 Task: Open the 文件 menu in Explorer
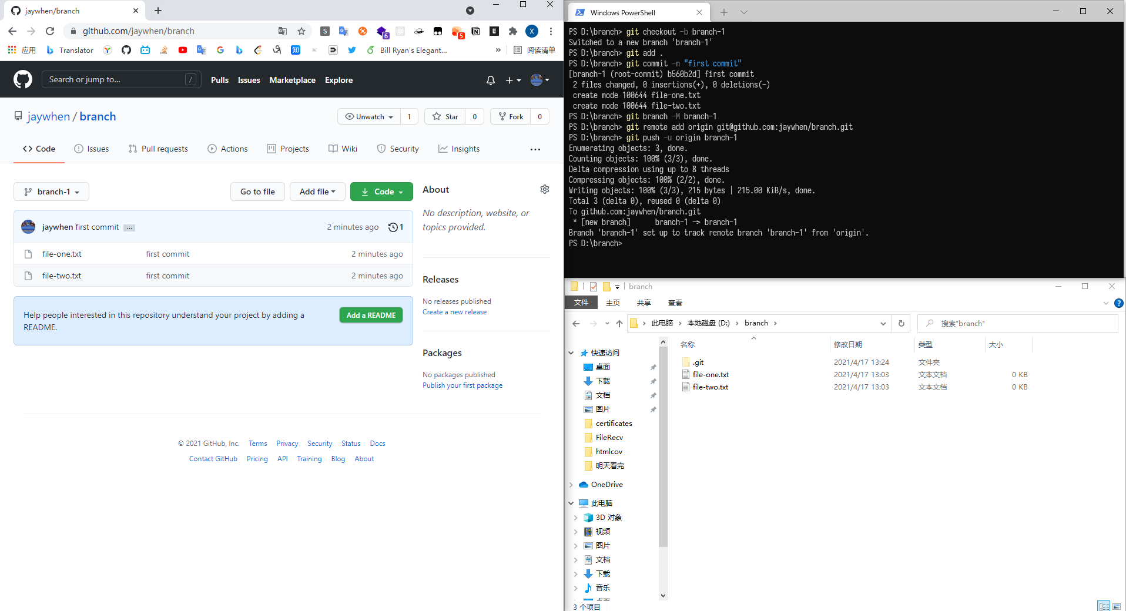581,303
